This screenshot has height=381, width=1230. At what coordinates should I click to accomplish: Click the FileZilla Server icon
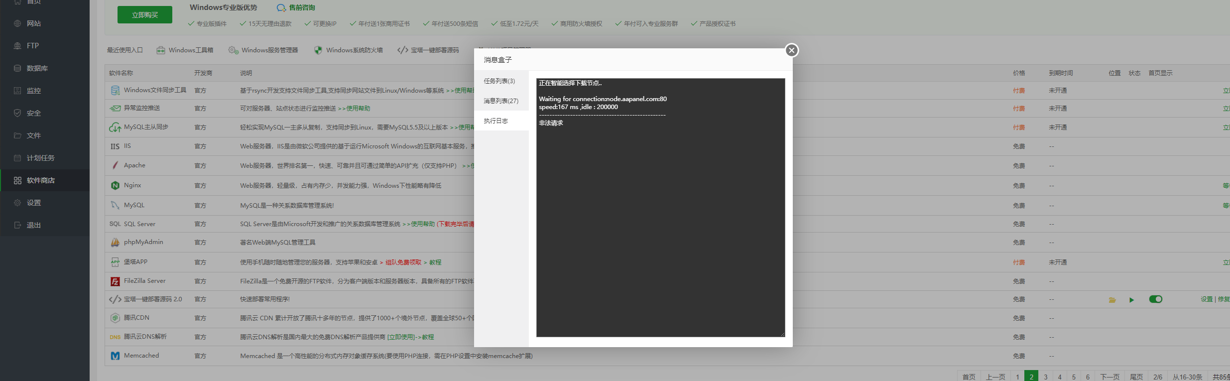(x=115, y=281)
